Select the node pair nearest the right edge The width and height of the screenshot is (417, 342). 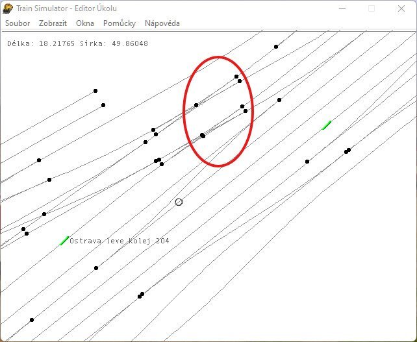(x=347, y=151)
